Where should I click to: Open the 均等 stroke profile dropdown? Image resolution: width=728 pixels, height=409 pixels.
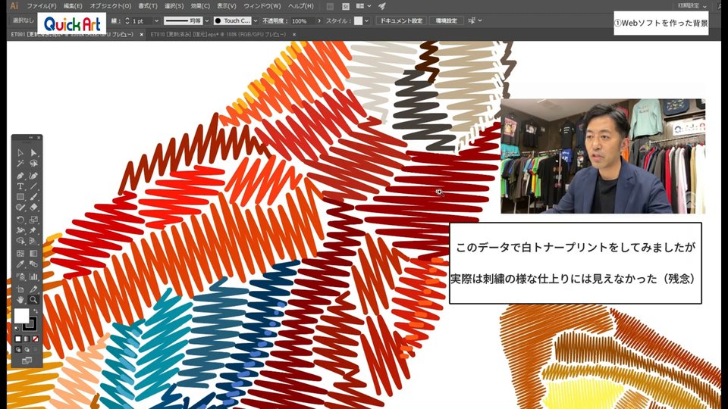click(x=207, y=21)
